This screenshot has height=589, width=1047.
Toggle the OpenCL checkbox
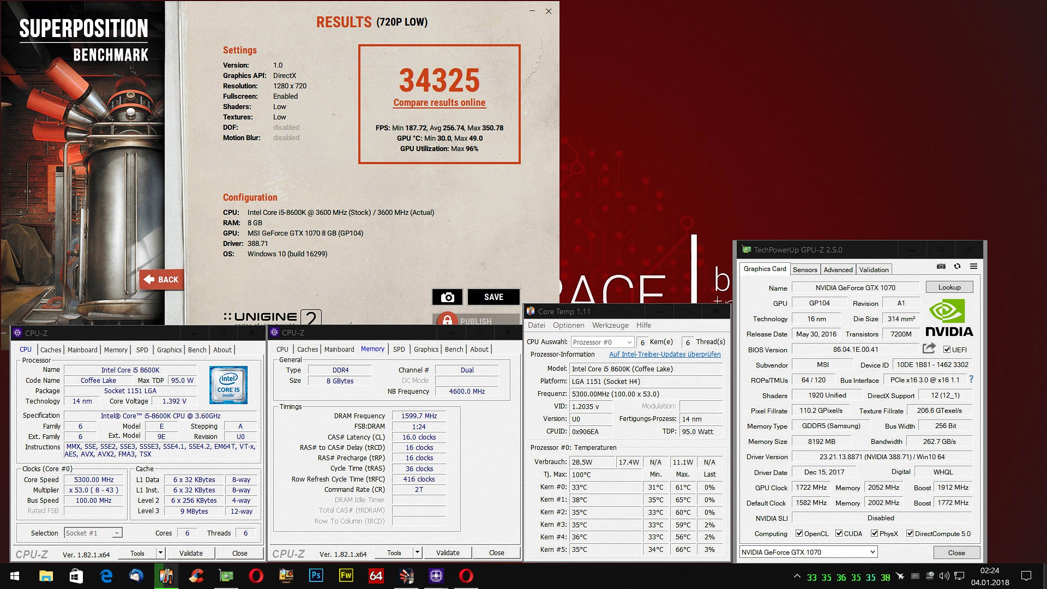coord(799,533)
